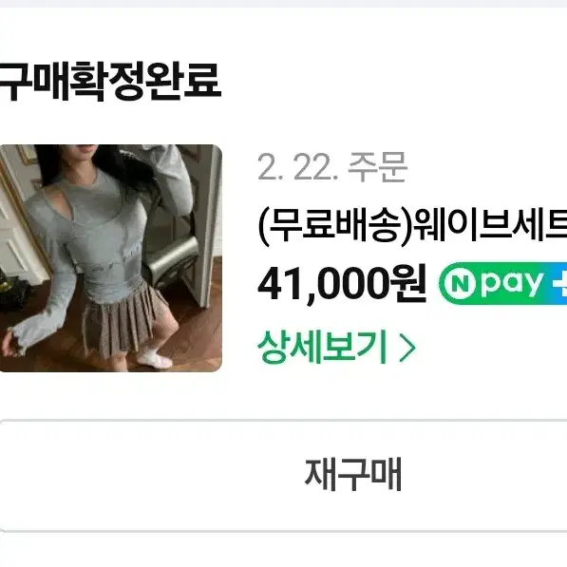Click the word pay in the Npay badge
Screen dimensions: 567x567
tap(512, 284)
